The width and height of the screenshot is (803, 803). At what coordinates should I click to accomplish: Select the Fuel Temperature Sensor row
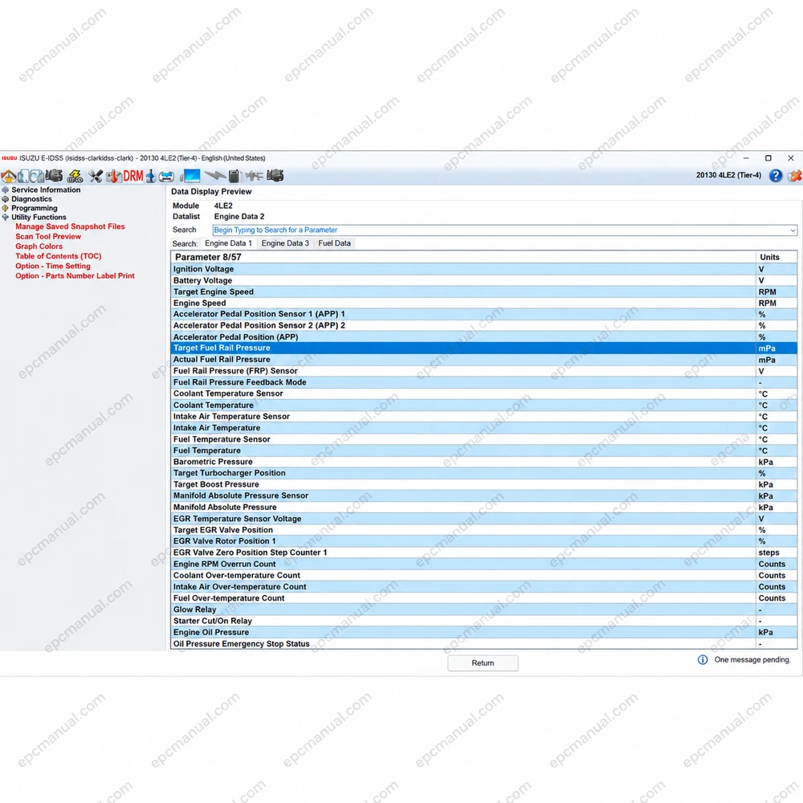(x=483, y=439)
